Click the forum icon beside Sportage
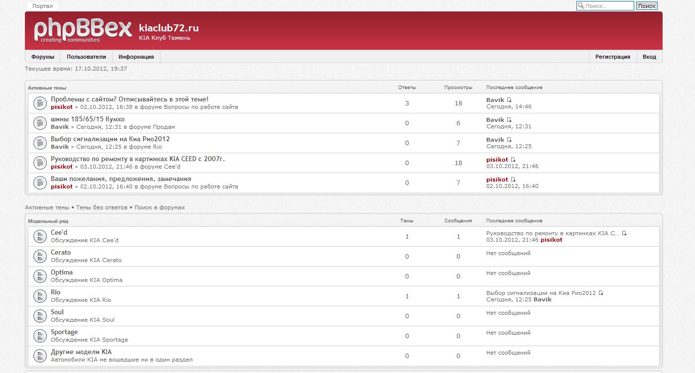Image resolution: width=695 pixels, height=373 pixels. coord(40,336)
